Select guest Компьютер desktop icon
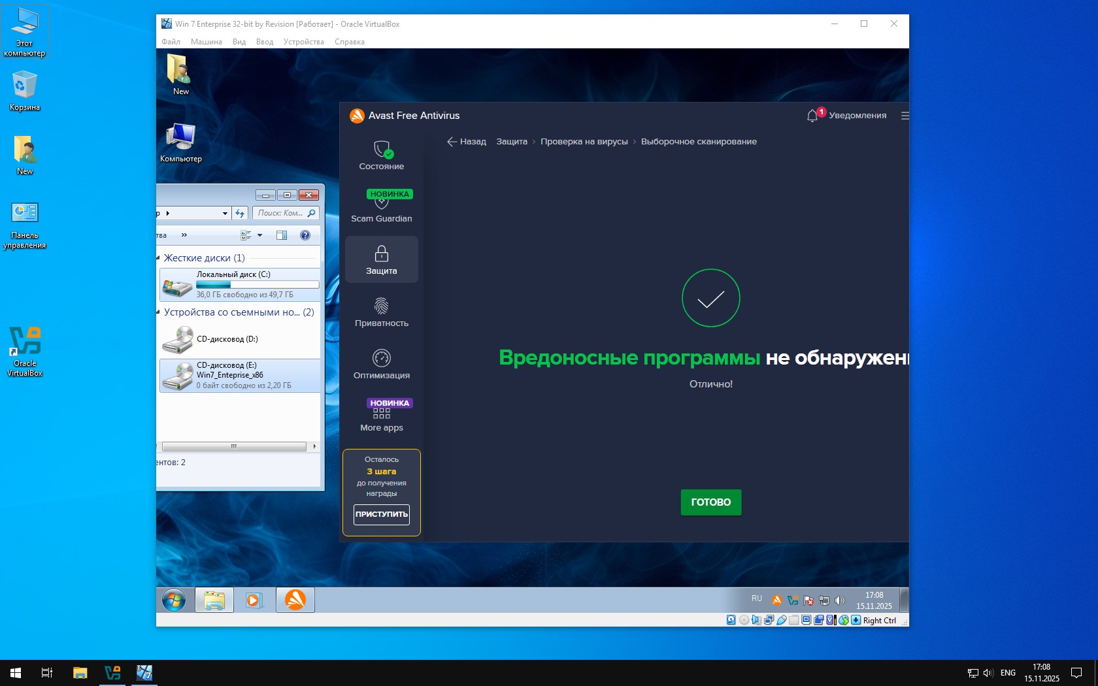This screenshot has width=1098, height=686. click(x=181, y=142)
